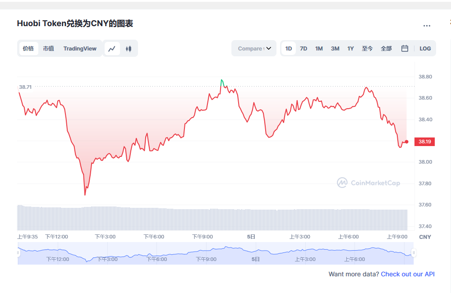
Task: Toggle LOG scale on the chart
Action: [x=425, y=49]
